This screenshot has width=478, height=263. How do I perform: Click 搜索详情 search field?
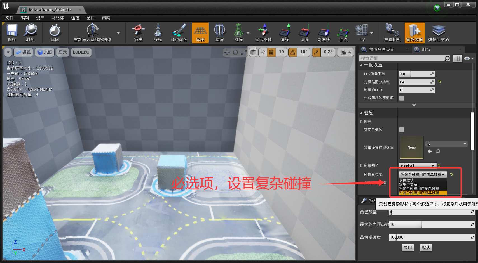(x=402, y=58)
